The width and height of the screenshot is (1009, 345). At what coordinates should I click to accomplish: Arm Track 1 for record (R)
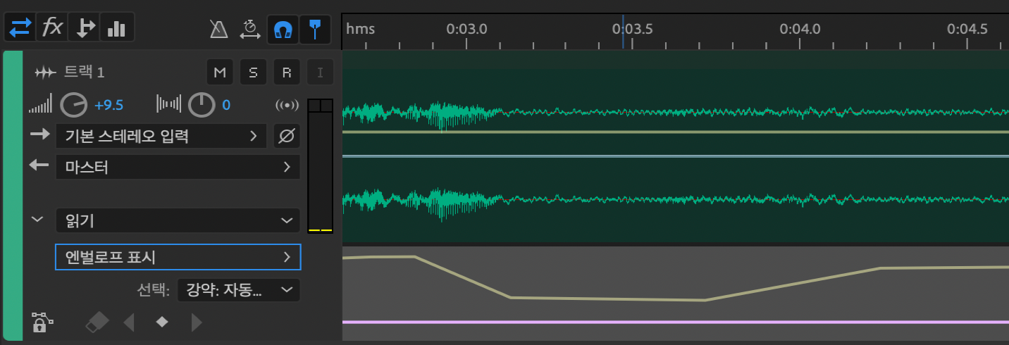click(287, 72)
